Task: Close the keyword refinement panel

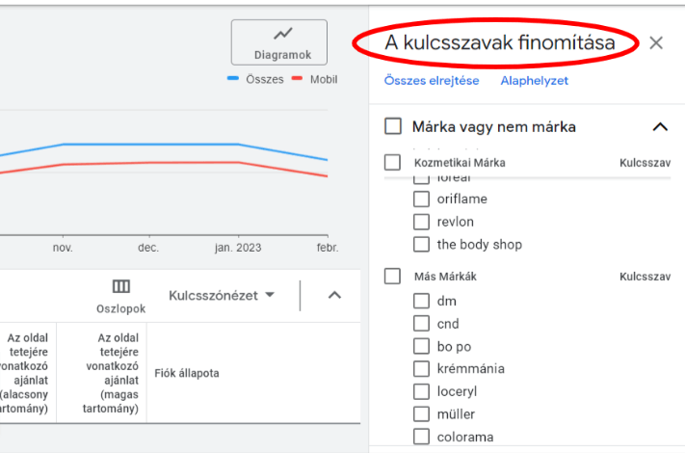Action: pos(656,42)
